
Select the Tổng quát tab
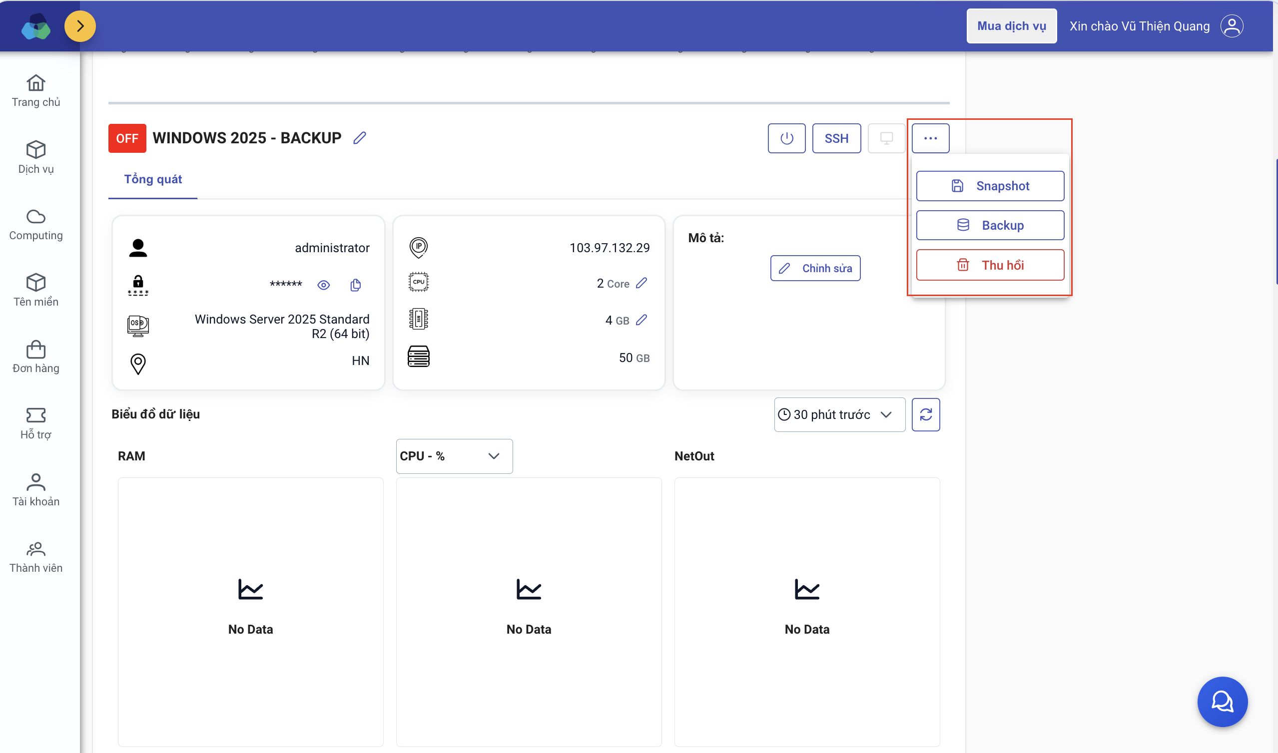point(153,179)
